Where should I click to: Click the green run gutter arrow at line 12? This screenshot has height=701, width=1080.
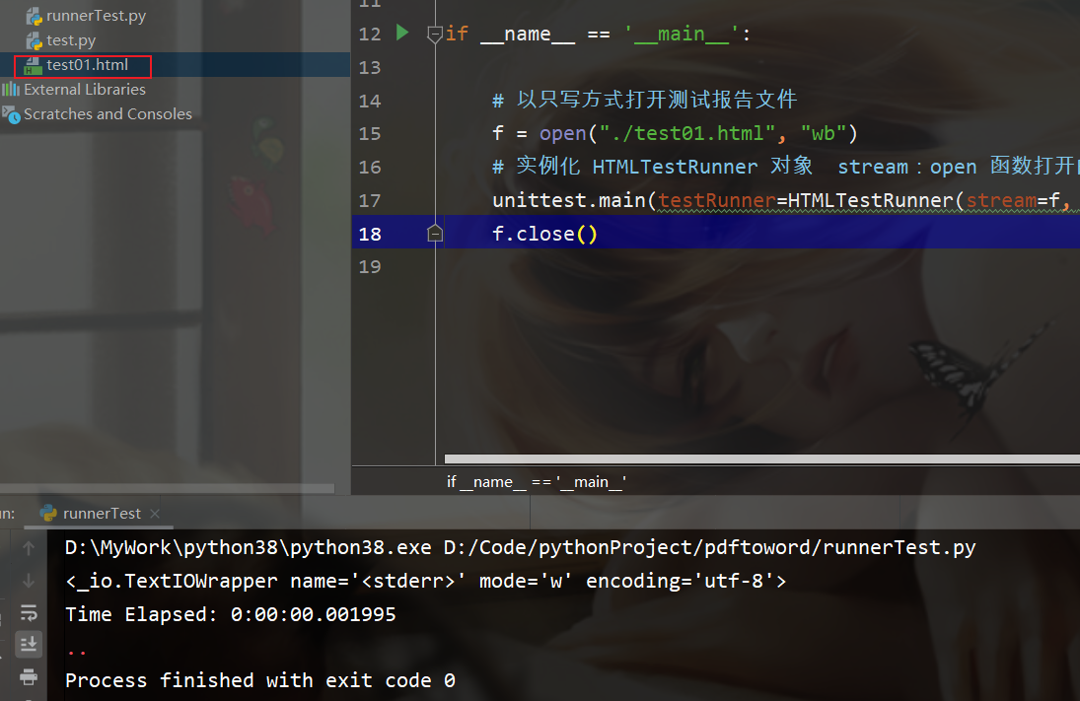click(x=403, y=33)
